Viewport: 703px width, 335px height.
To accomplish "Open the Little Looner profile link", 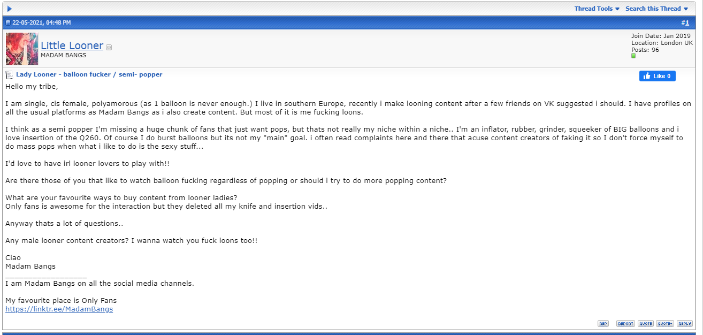I will (72, 45).
